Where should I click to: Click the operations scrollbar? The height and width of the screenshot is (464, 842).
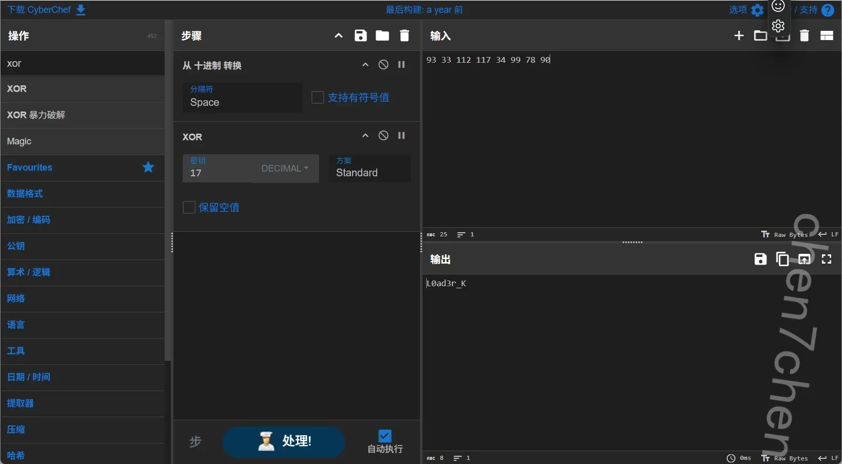point(167,190)
